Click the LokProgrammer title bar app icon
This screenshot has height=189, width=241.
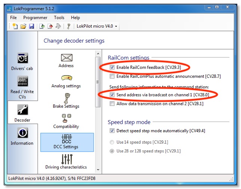click(9, 9)
